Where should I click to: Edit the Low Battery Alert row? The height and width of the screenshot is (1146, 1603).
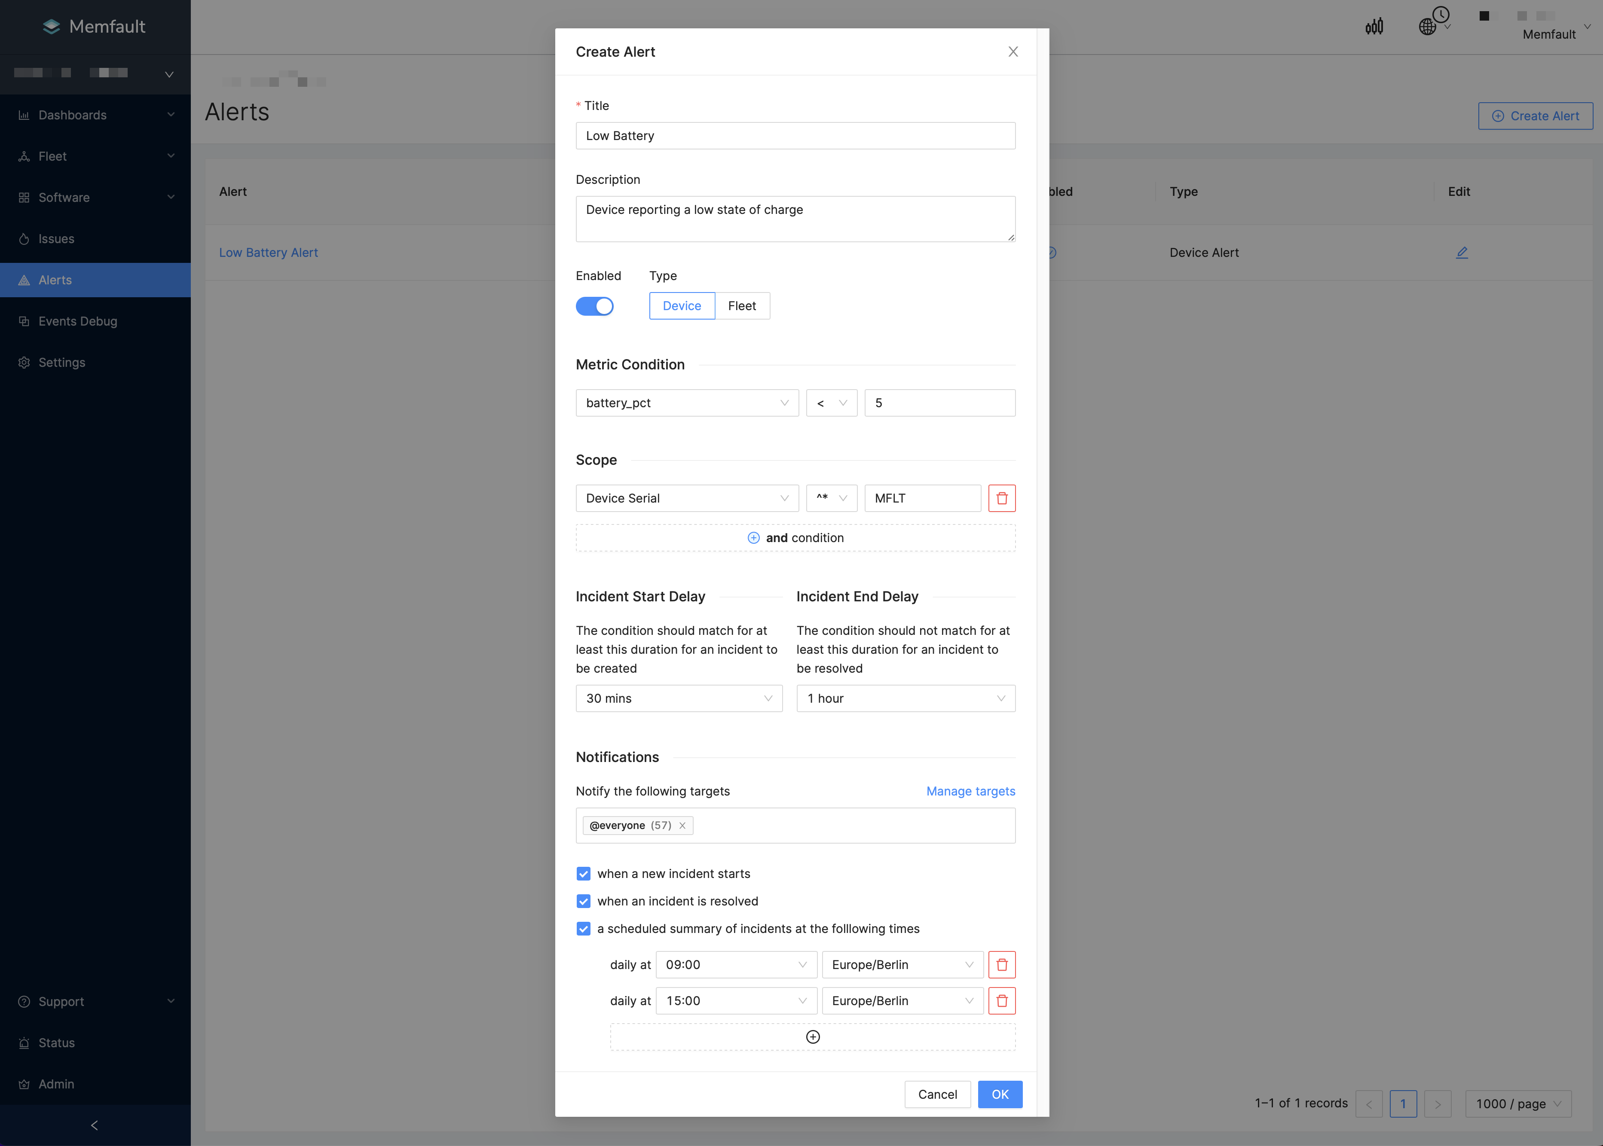(x=1461, y=253)
